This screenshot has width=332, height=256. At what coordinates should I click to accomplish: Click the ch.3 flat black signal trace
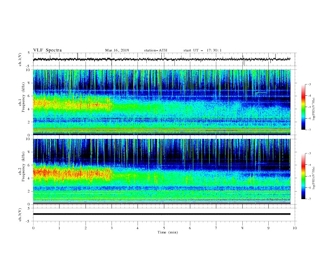click(x=161, y=214)
